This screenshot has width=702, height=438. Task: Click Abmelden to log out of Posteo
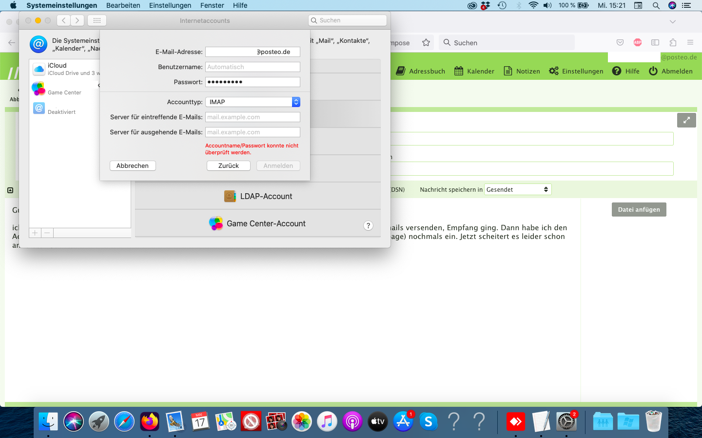coord(671,71)
